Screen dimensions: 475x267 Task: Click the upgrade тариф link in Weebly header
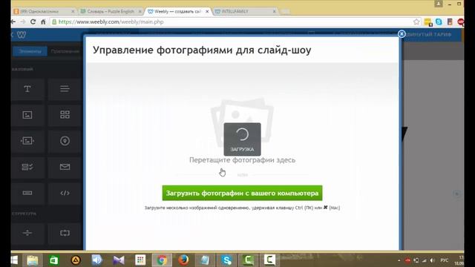tap(429, 35)
